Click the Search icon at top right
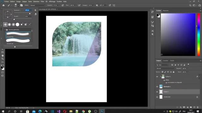Viewport: 202px width, 113px height. [190, 5]
